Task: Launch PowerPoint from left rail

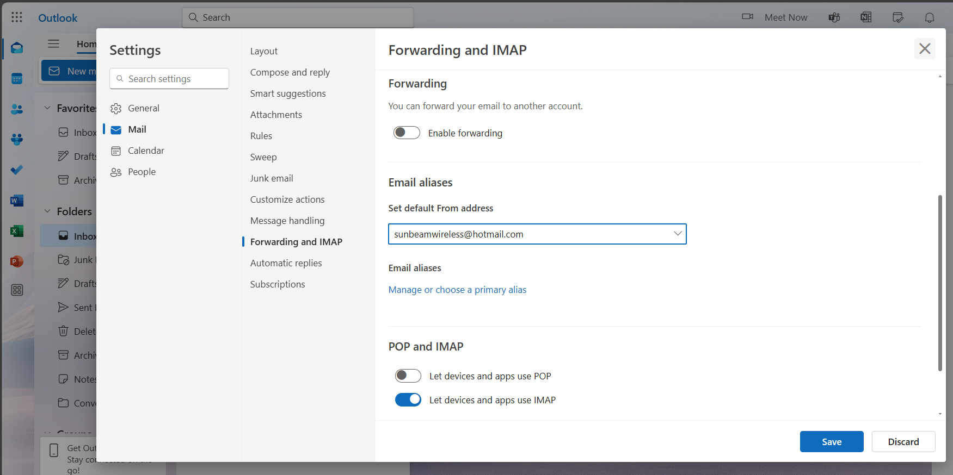Action: (17, 261)
